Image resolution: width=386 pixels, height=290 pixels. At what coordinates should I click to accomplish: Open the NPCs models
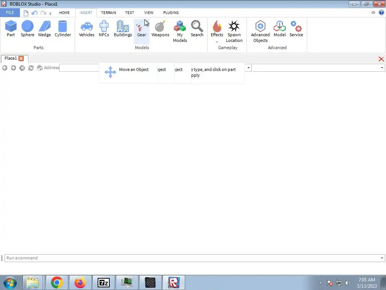pos(104,29)
